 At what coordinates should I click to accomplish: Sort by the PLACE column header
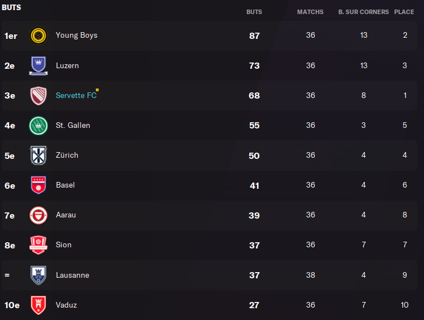pyautogui.click(x=404, y=12)
